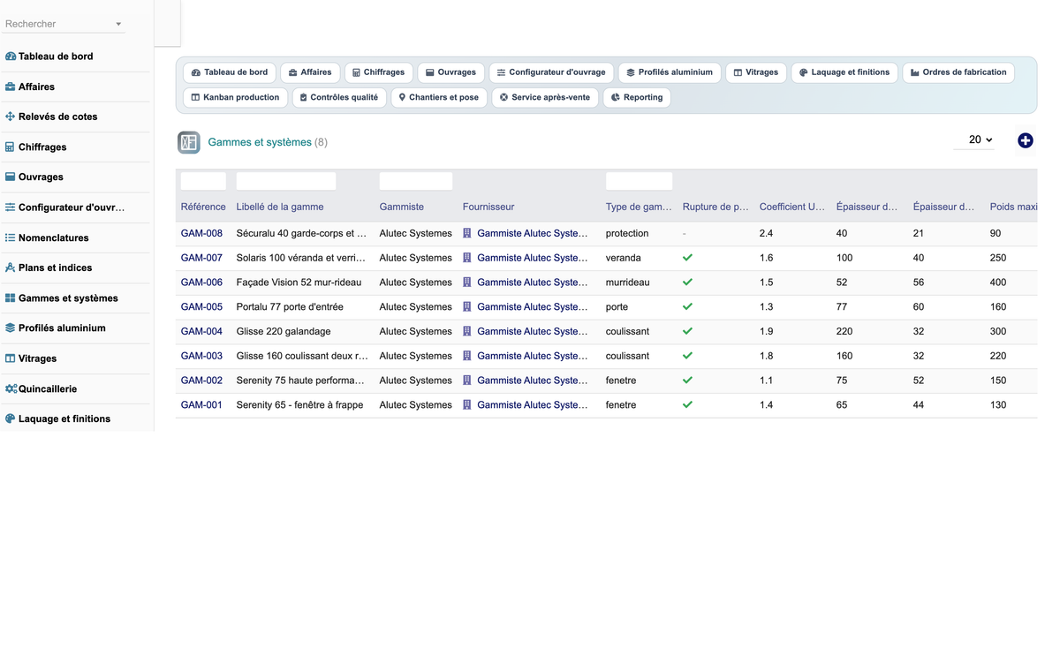Select the Glisse 220 galandage cell
Screen dimensions: 1060x656
284,331
